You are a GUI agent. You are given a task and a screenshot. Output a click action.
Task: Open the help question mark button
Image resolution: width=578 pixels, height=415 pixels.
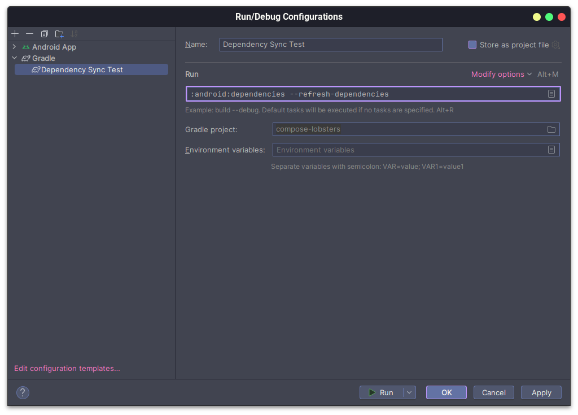(23, 392)
